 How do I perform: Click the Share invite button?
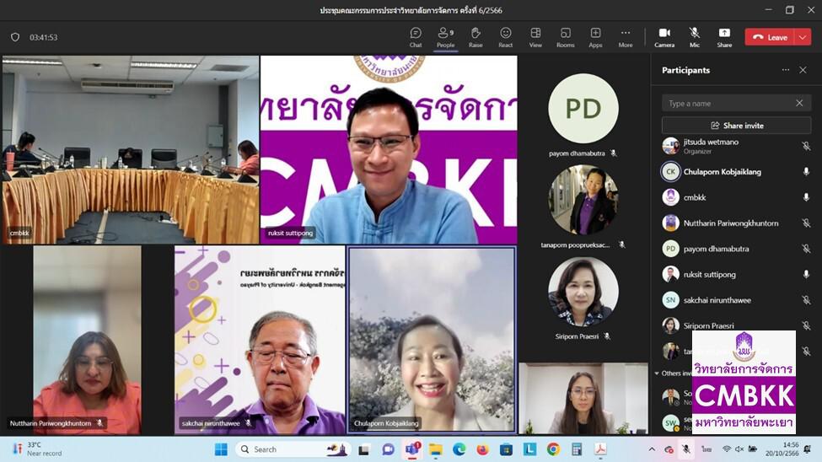736,126
